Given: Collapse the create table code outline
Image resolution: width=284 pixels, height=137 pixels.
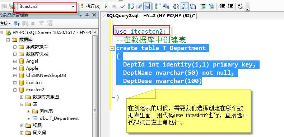Looking at the screenshot, I should tap(112, 48).
